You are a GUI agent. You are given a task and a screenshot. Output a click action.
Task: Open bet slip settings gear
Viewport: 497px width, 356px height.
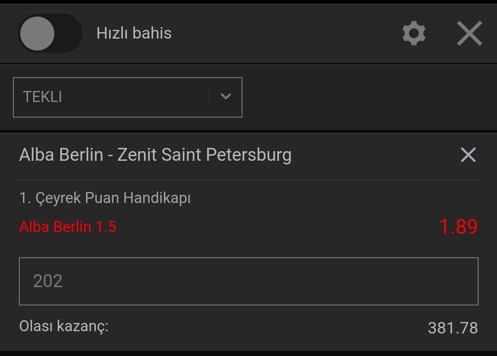coord(414,33)
